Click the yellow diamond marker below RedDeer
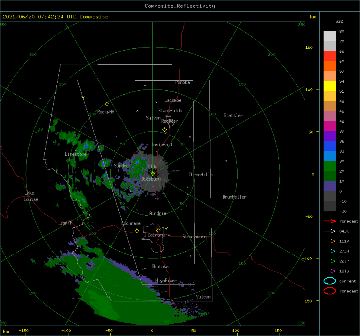Image resolution: width=360 pixels, height=336 pixels. pyautogui.click(x=164, y=130)
